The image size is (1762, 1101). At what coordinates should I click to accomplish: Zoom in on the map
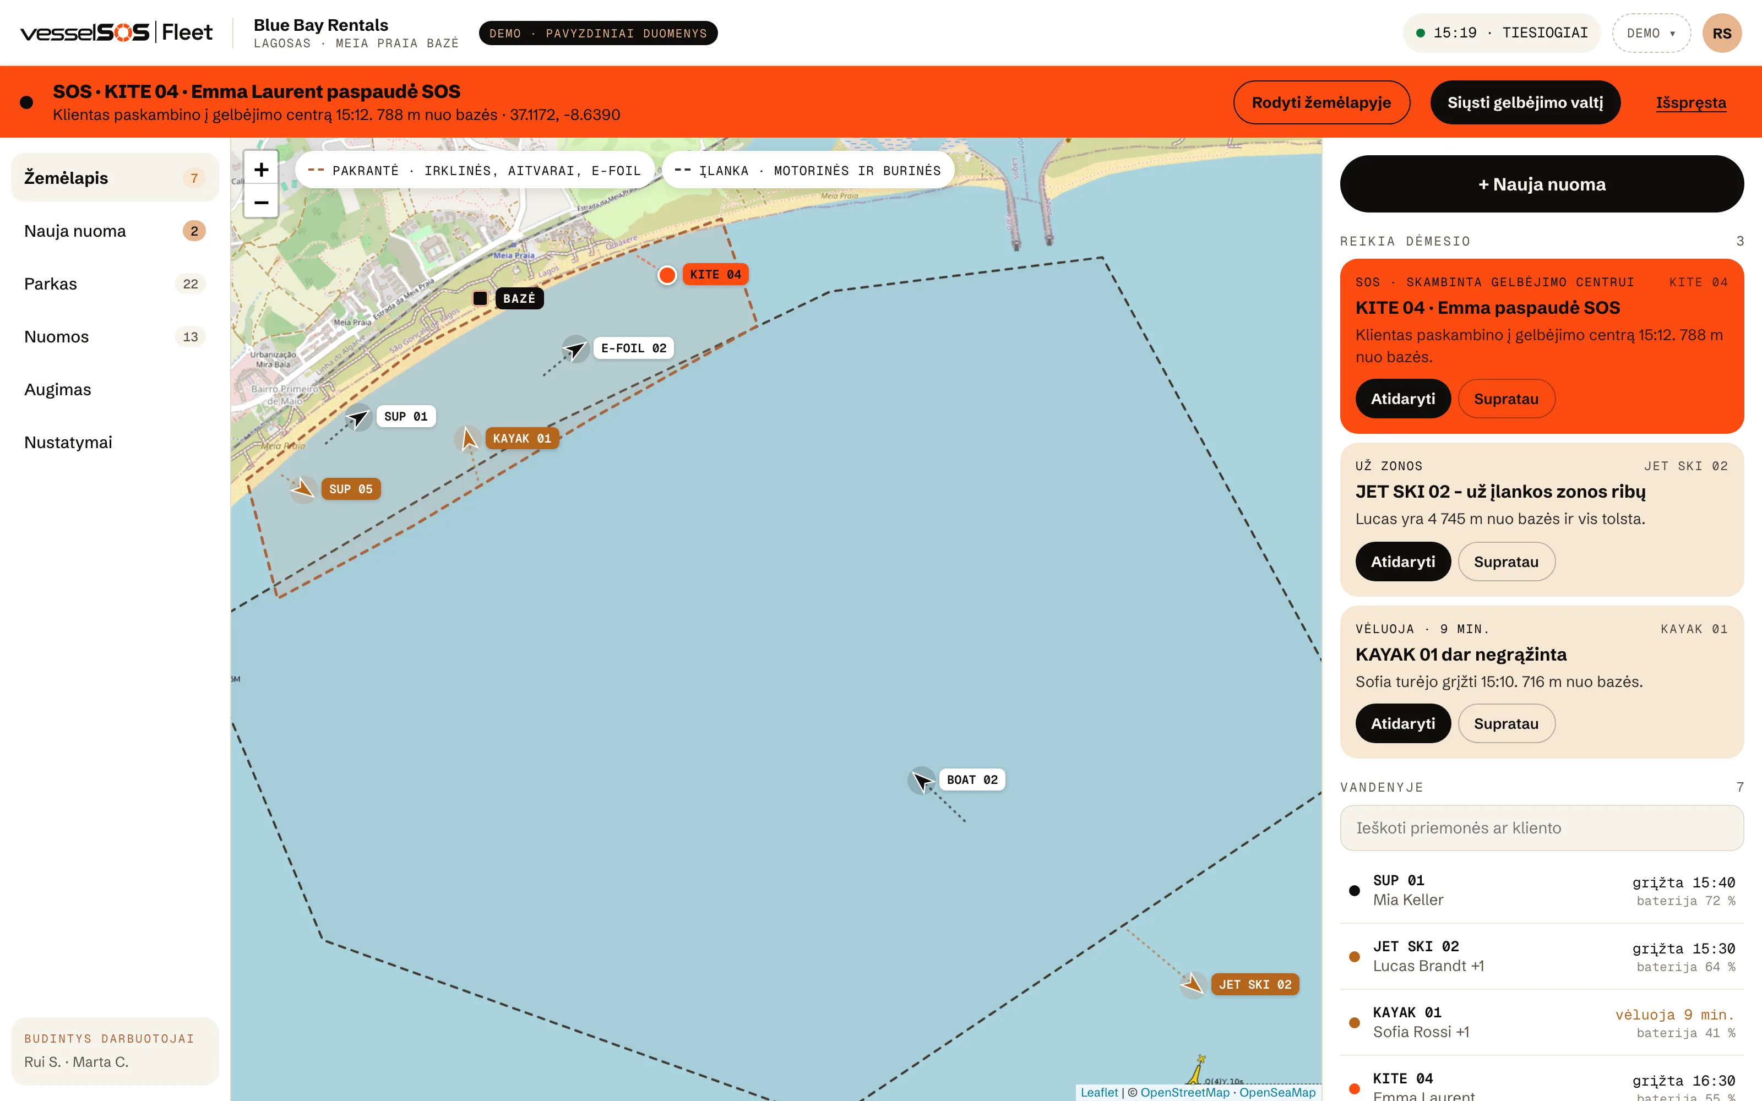(260, 170)
